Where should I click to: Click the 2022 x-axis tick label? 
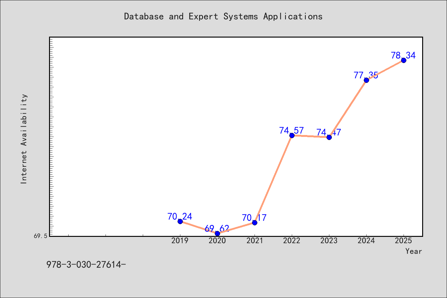pos(292,241)
